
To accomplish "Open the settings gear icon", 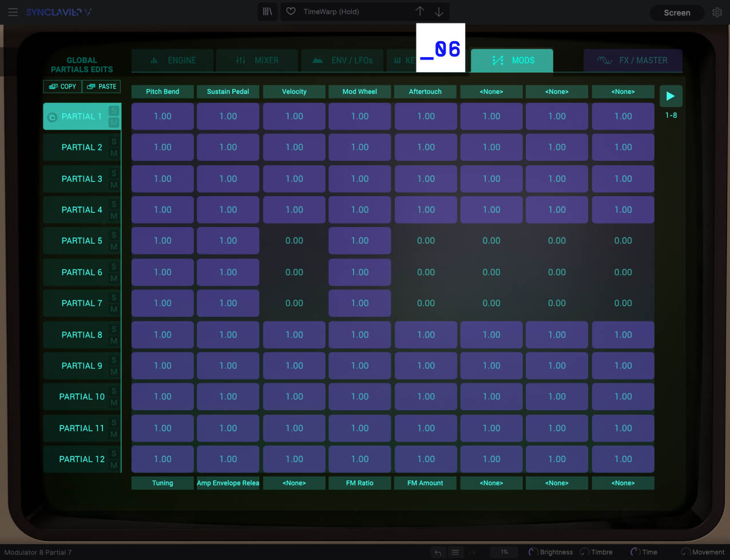I will 717,11.
